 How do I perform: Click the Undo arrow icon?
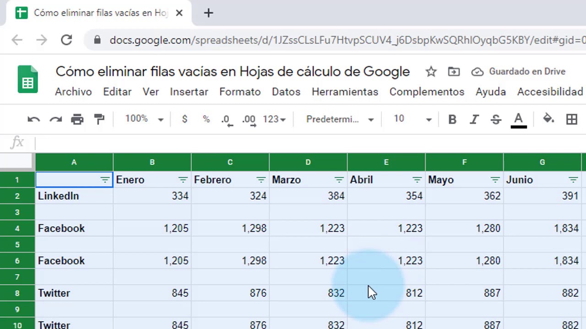click(33, 119)
